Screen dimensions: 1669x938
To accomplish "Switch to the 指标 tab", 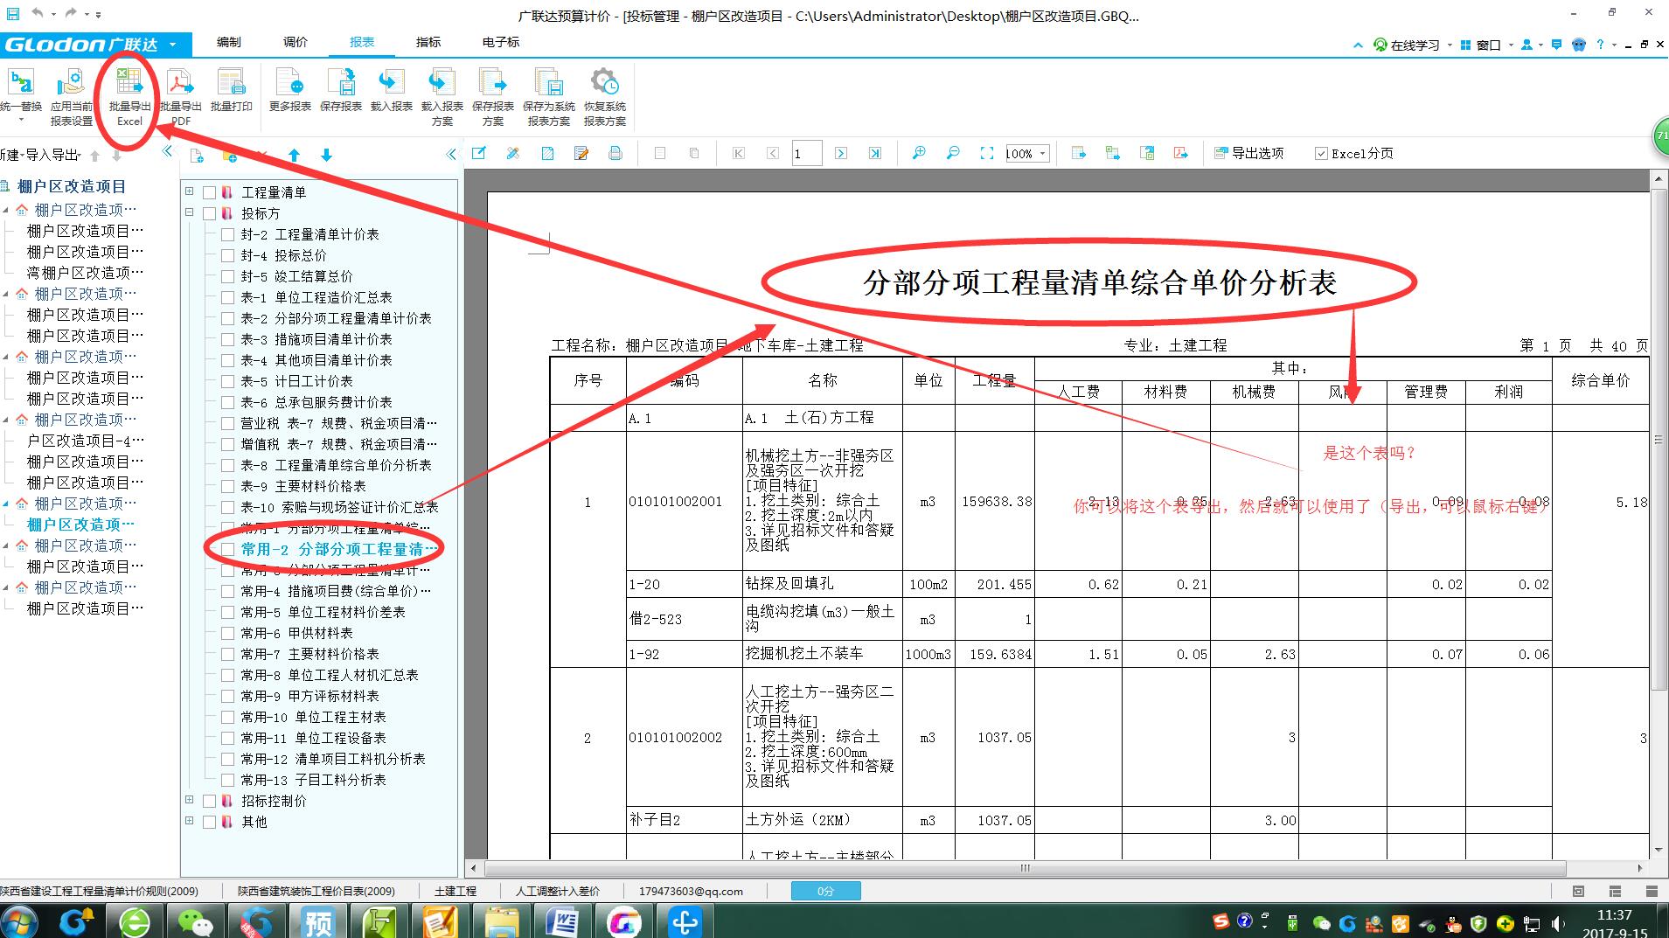I will pyautogui.click(x=428, y=42).
